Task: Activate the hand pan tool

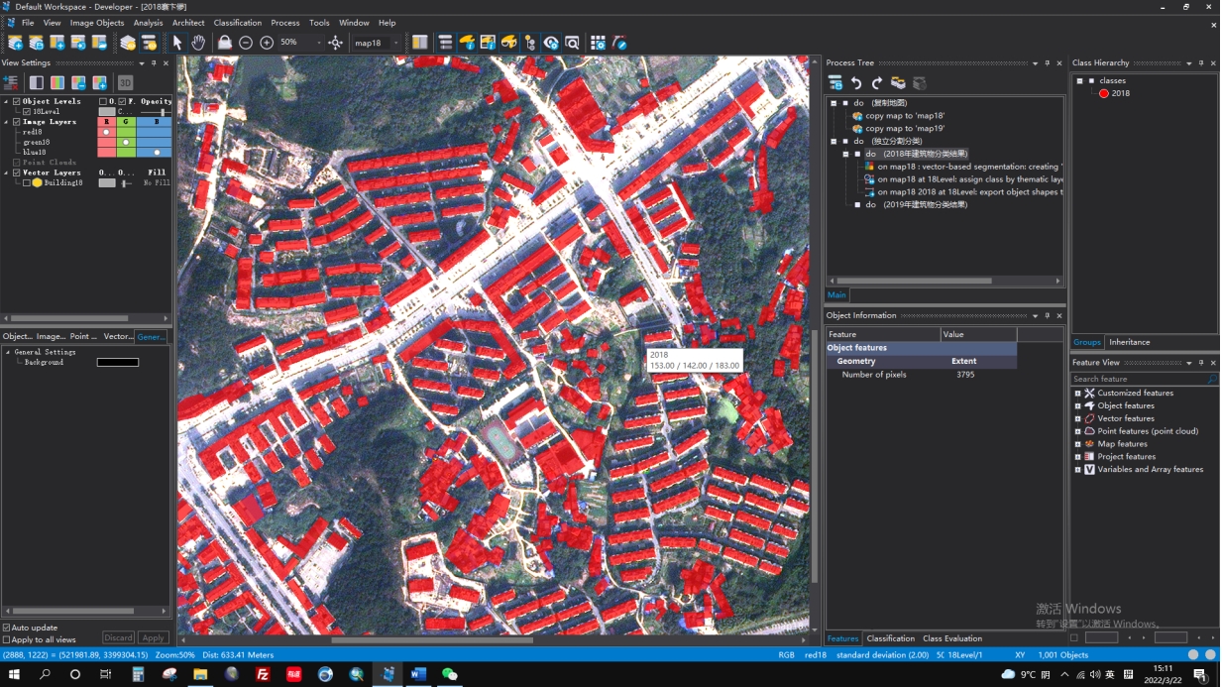Action: coord(198,43)
